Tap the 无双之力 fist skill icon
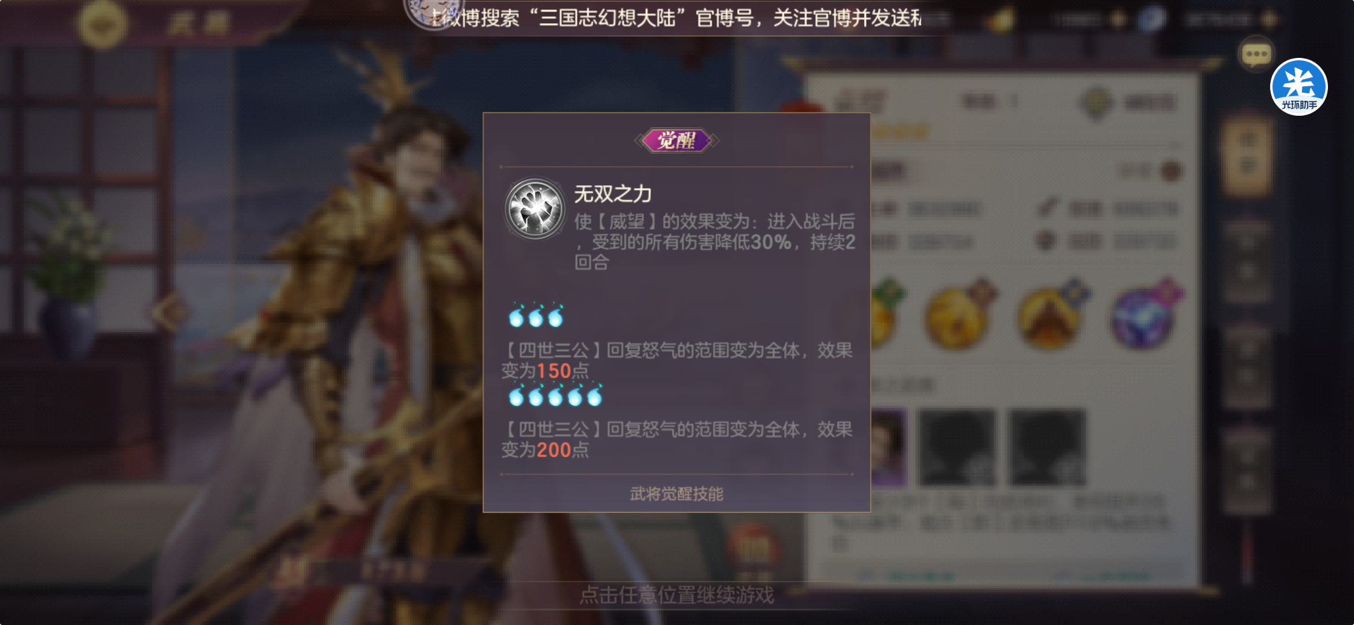Image resolution: width=1354 pixels, height=625 pixels. pos(535,208)
